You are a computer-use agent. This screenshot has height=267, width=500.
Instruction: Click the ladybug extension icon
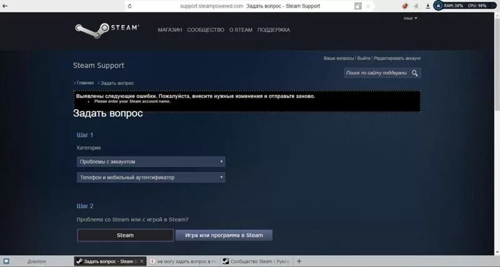point(405,6)
